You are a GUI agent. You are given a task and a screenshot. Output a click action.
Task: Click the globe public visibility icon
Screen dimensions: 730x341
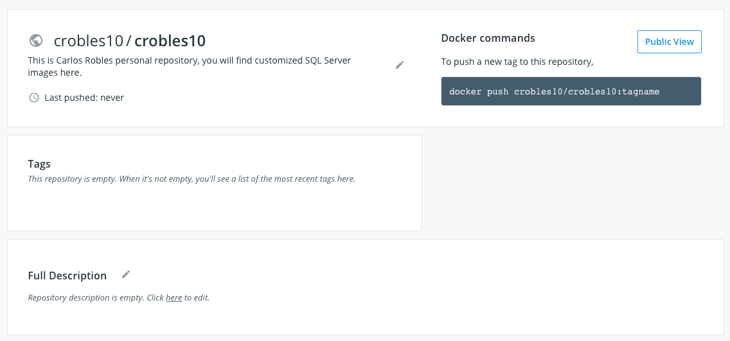pyautogui.click(x=36, y=40)
